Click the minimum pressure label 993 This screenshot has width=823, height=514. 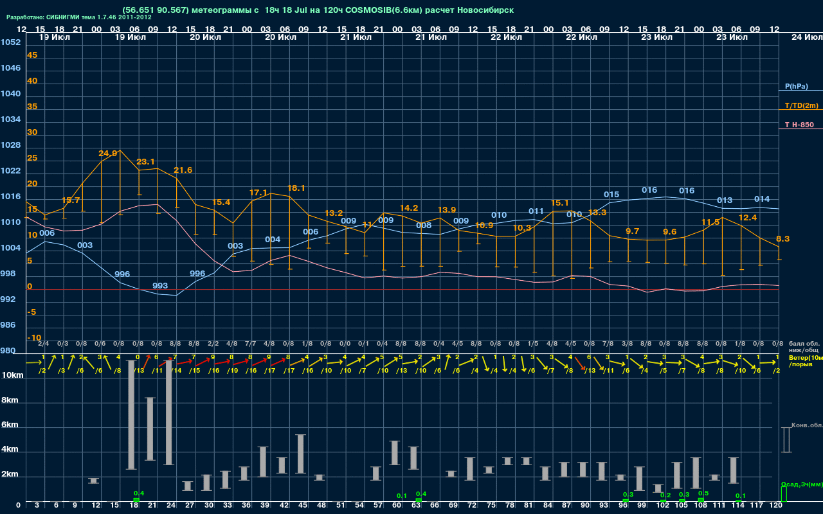160,286
